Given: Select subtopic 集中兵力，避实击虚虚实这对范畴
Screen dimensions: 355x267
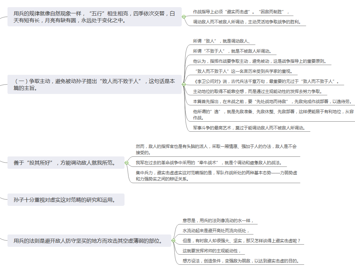Looking at the screenshot, I should [x=216, y=176].
